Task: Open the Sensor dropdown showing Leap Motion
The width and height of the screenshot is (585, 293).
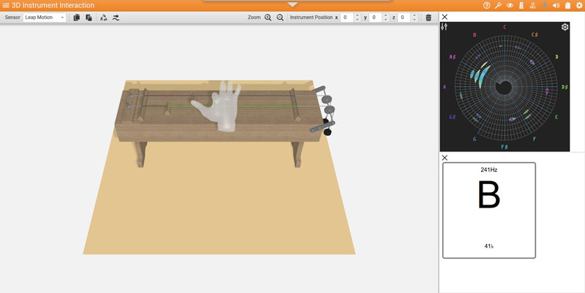Action: click(x=45, y=18)
